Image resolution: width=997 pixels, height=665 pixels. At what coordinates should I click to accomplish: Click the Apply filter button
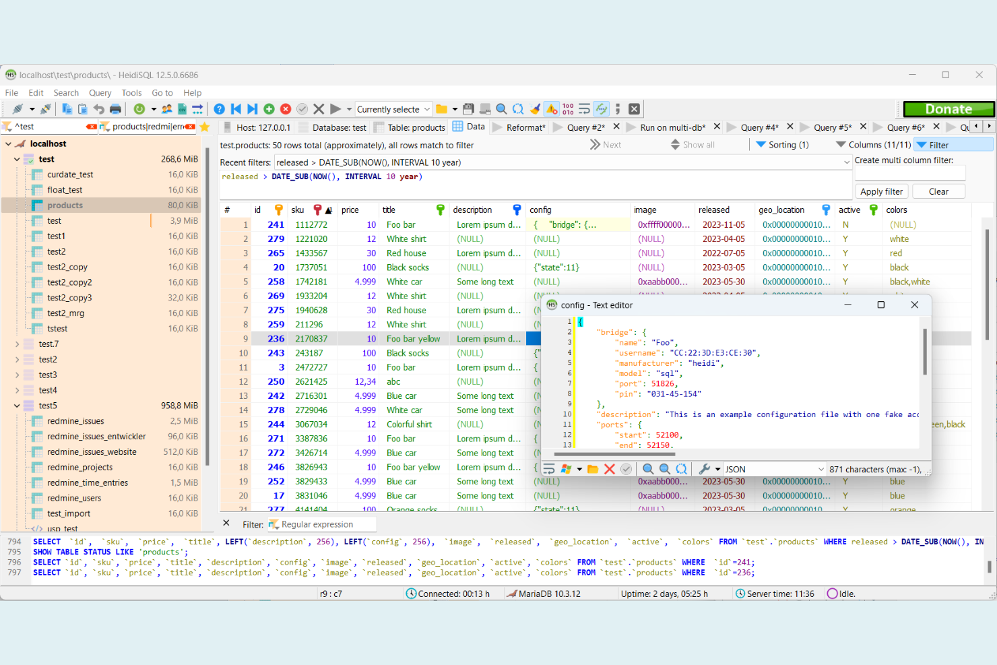881,191
